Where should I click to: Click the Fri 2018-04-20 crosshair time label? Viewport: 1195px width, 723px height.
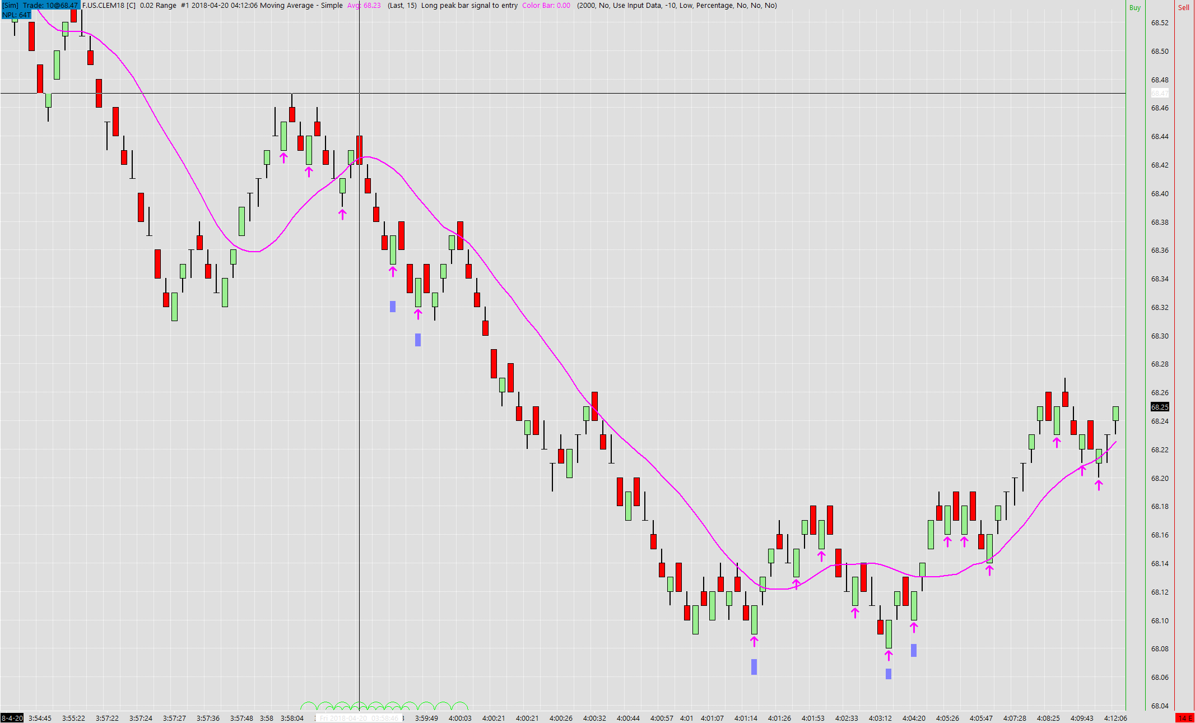359,718
